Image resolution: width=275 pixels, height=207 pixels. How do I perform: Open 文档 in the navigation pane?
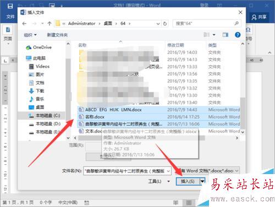(x=36, y=83)
